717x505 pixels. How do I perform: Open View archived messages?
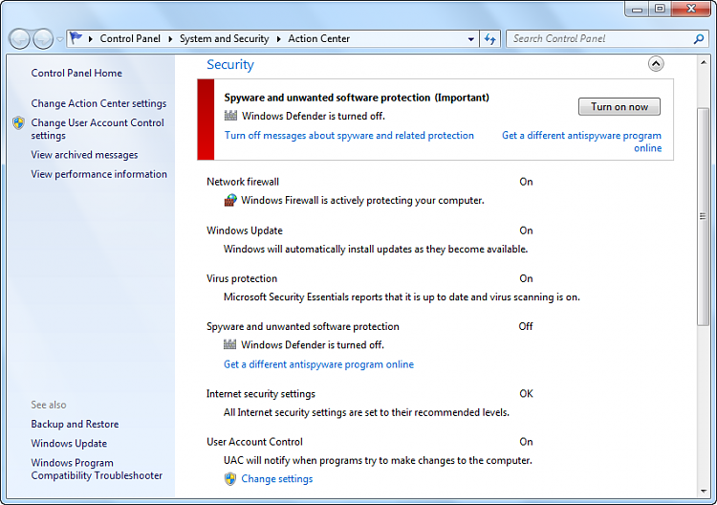click(x=84, y=155)
